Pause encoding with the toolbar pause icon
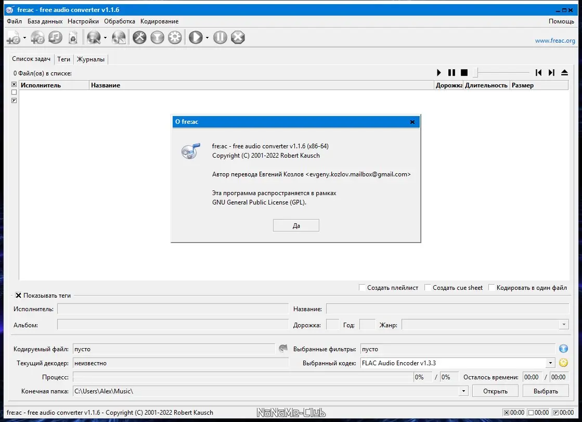This screenshot has width=582, height=422. point(220,37)
